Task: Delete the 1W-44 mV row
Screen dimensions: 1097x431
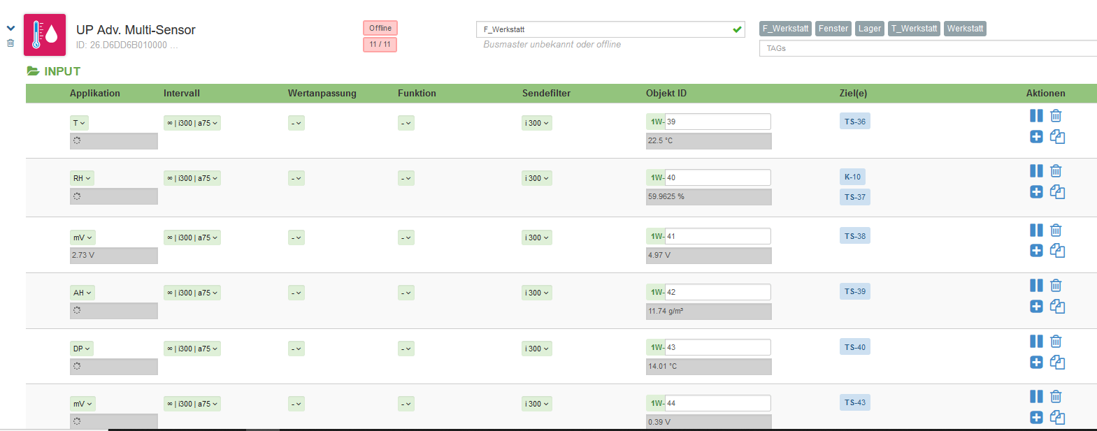Action: coord(1056,397)
